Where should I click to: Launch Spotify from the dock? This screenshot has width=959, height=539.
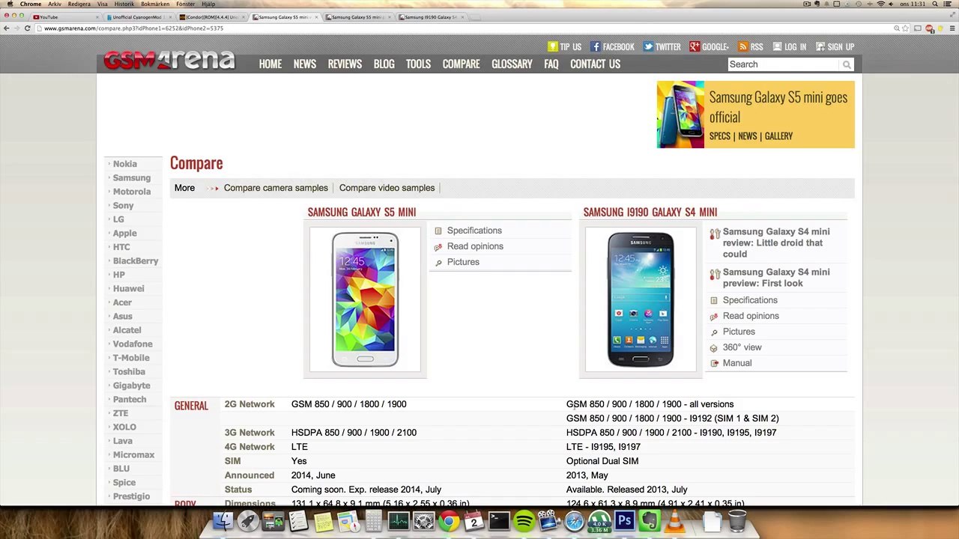click(x=524, y=521)
